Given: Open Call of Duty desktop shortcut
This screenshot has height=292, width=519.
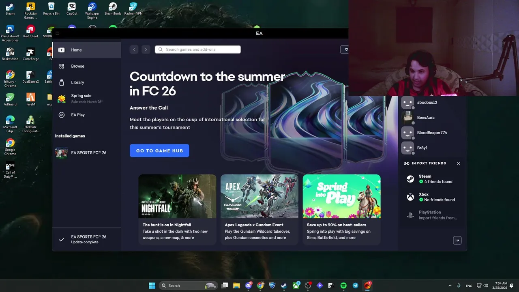Looking at the screenshot, I should click(x=10, y=170).
